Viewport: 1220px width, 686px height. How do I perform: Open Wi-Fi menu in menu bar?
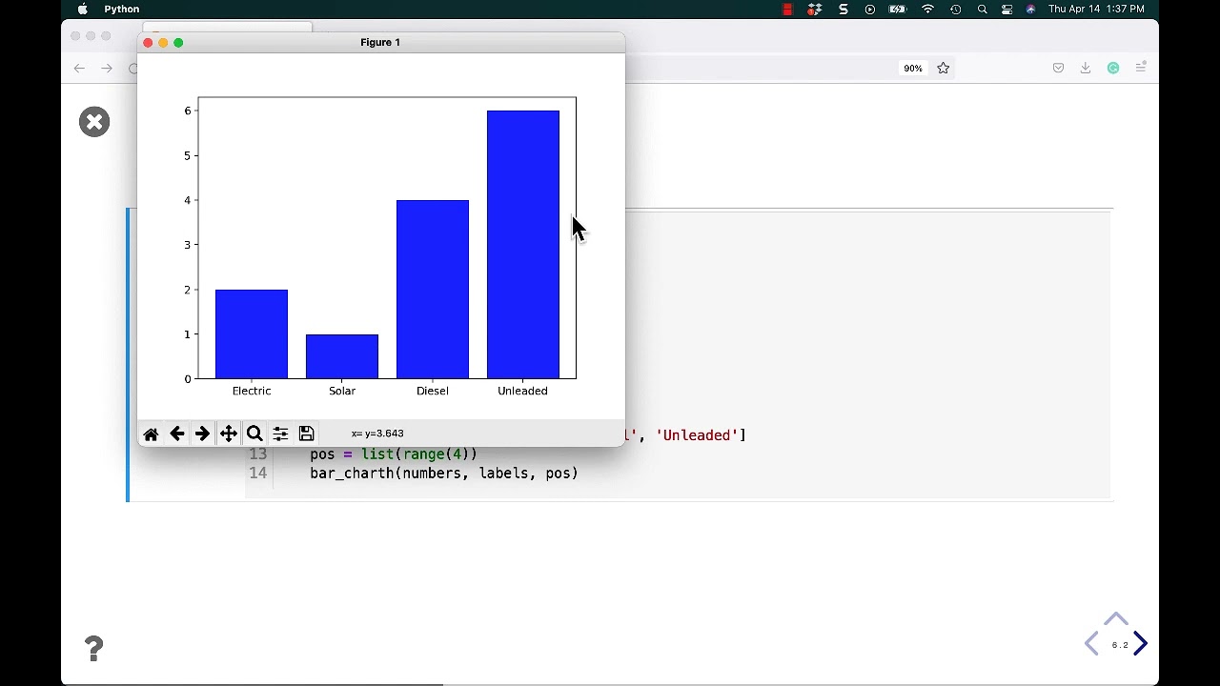[x=927, y=9]
